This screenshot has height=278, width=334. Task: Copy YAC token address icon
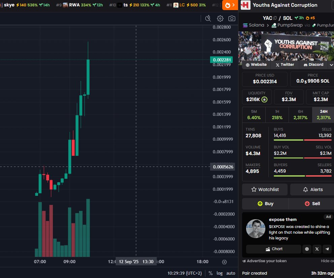click(x=275, y=18)
